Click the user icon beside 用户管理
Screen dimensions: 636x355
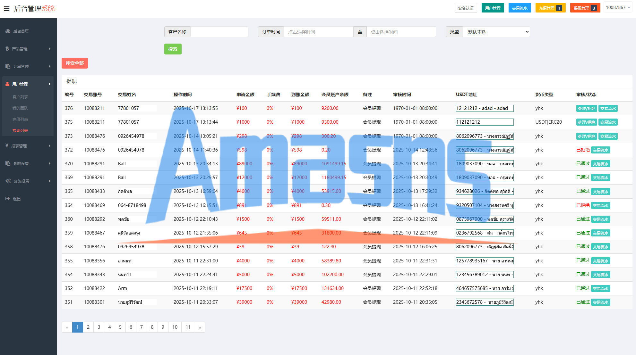(x=7, y=84)
